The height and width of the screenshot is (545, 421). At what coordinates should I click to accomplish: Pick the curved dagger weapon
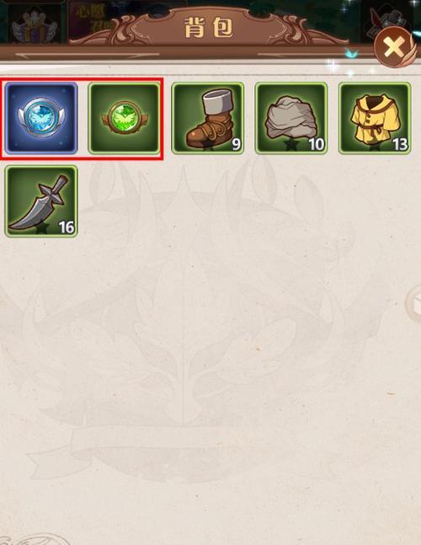[x=41, y=201]
